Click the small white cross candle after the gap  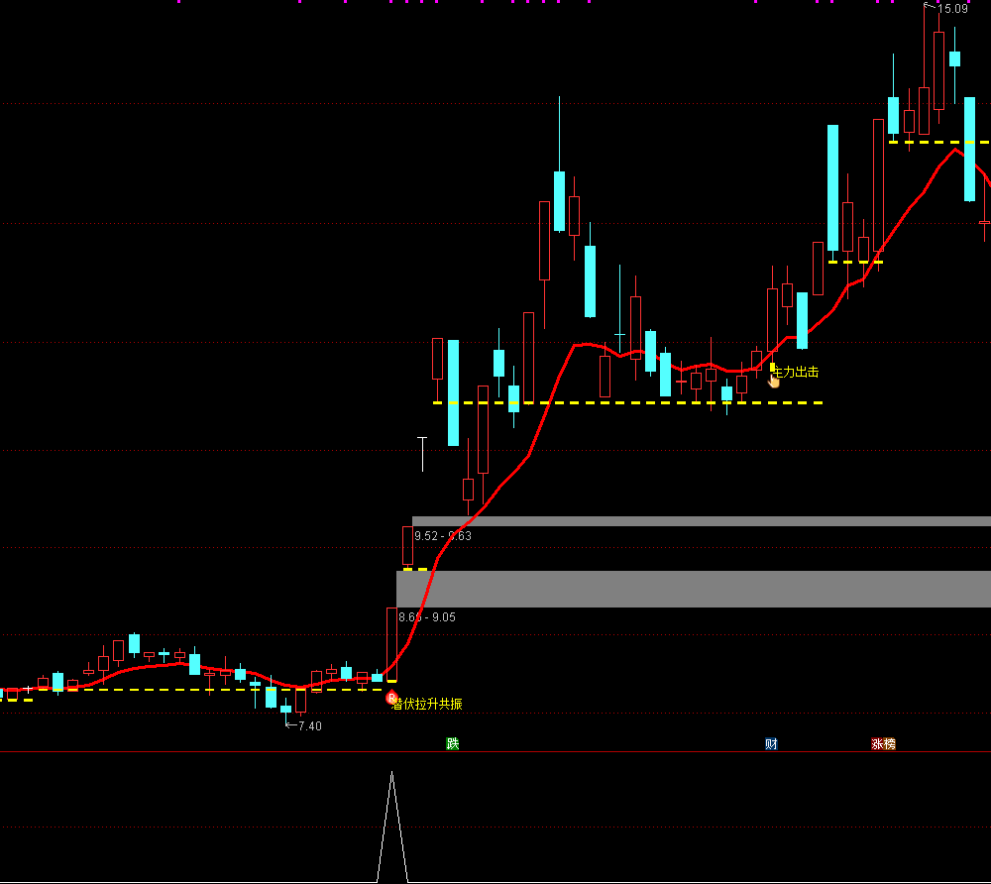click(x=422, y=438)
